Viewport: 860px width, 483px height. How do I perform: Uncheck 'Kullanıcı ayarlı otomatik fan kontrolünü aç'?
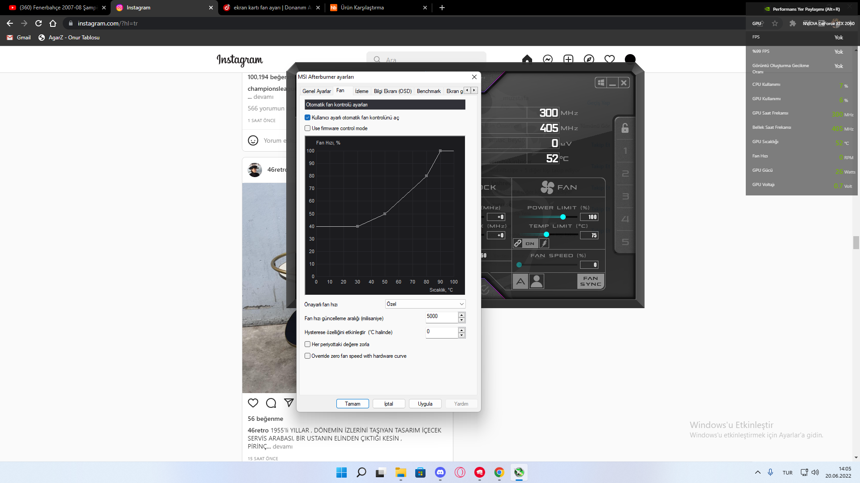tap(307, 118)
